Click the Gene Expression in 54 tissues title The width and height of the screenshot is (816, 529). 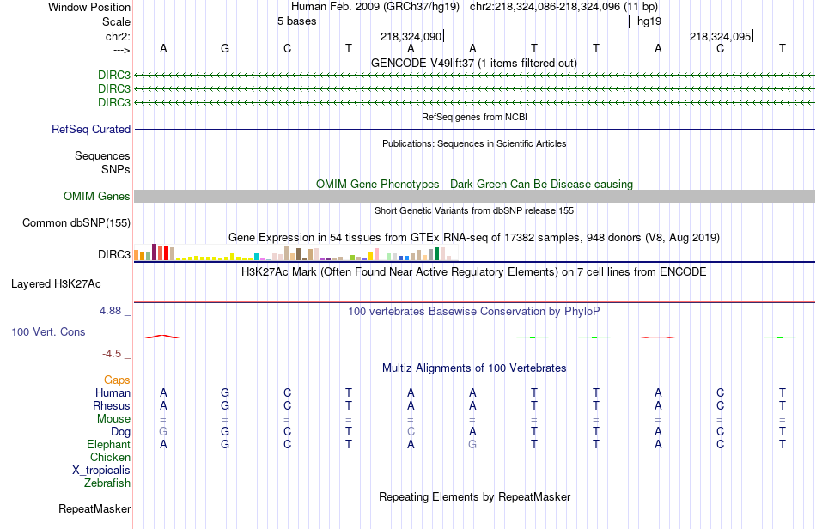click(x=474, y=238)
